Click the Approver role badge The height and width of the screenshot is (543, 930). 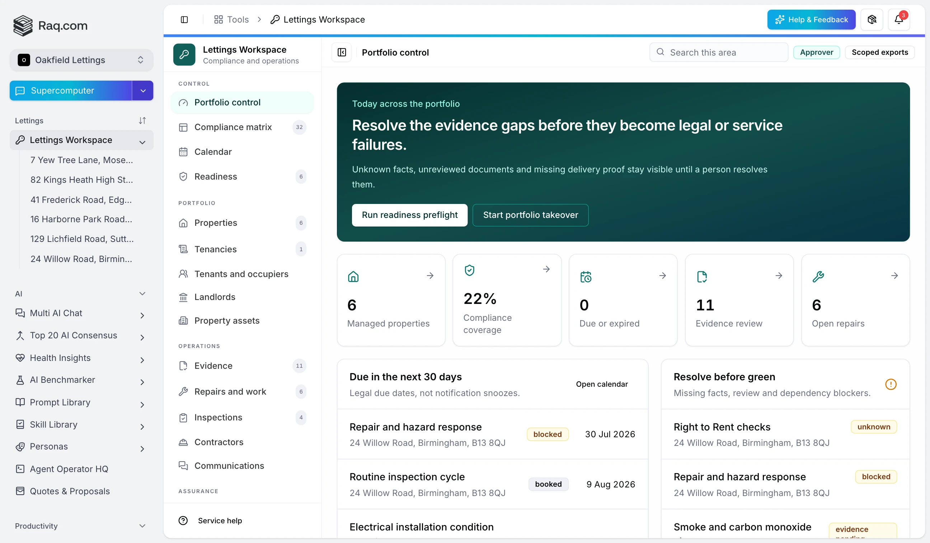tap(816, 52)
